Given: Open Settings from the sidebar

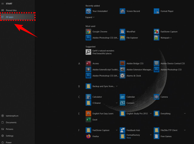Looking at the screenshot, I should pyautogui.click(x=17, y=136).
